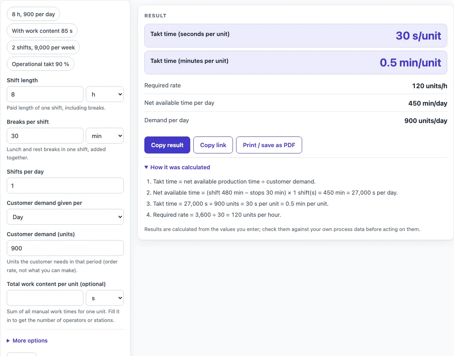Click the Takt time (seconds per unit) label
This screenshot has width=454, height=356.
coord(190,34)
